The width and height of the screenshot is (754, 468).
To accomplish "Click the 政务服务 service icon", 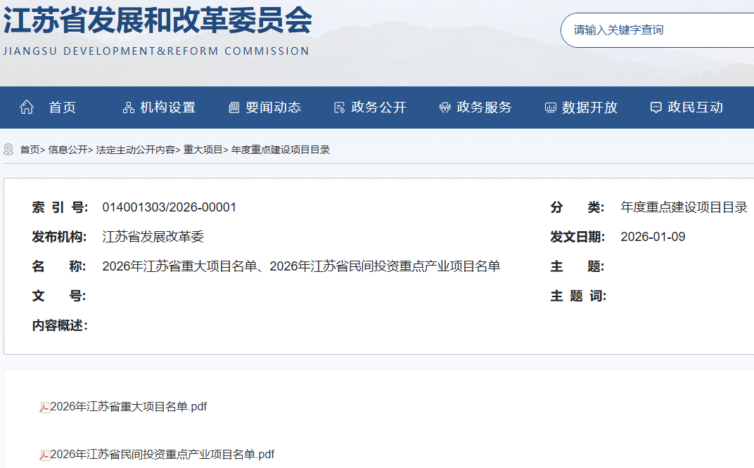I will [445, 108].
